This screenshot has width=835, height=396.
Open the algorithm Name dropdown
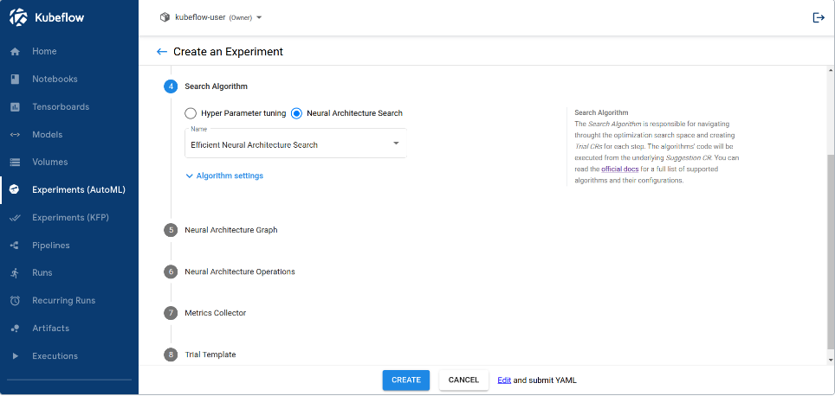point(295,144)
